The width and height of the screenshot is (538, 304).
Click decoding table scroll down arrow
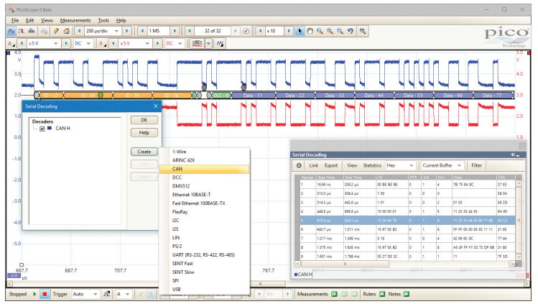519,257
